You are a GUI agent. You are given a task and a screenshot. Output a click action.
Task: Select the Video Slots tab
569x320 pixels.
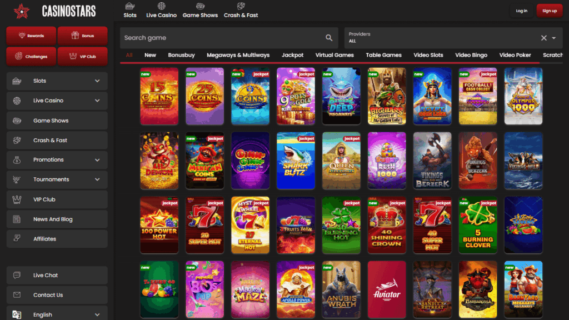[428, 55]
